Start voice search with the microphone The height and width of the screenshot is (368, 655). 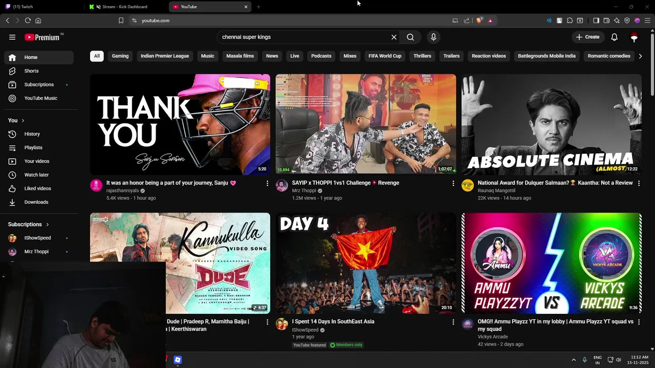(x=433, y=37)
